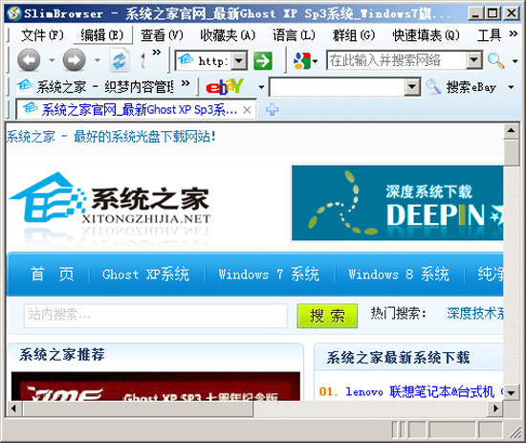The height and width of the screenshot is (443, 526).
Task: Click the Google search engine icon
Action: click(x=301, y=60)
